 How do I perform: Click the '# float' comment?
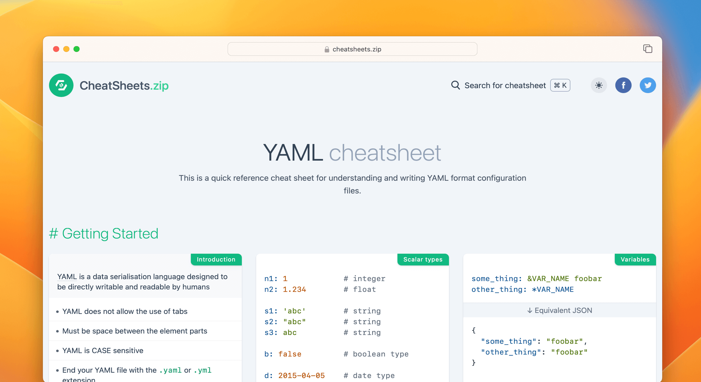[x=360, y=289]
